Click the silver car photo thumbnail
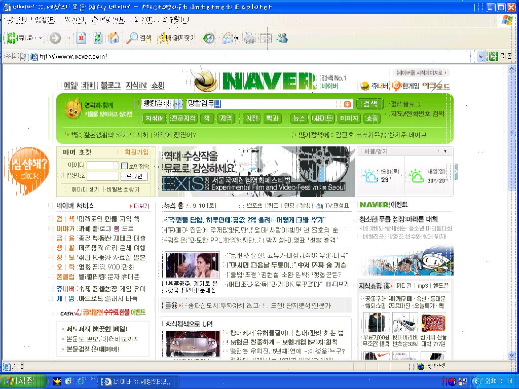 click(x=193, y=343)
